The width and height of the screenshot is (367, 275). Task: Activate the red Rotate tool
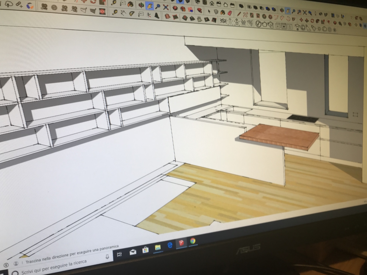(x=312, y=21)
